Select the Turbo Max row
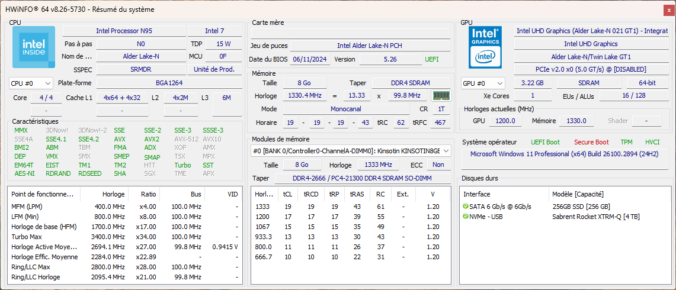The width and height of the screenshot is (676, 290). [124, 237]
